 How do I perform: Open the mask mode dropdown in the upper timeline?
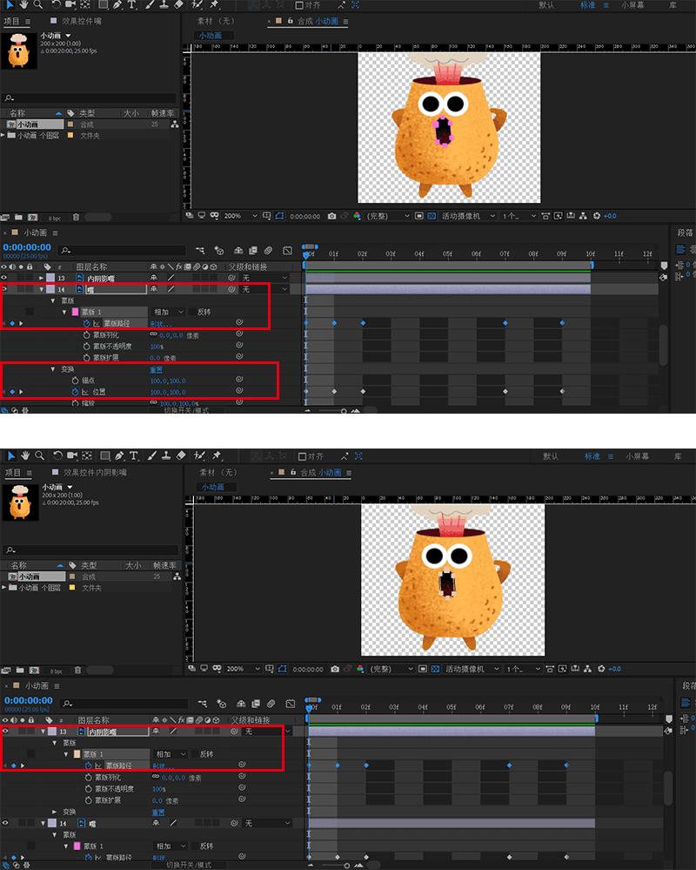(x=169, y=312)
